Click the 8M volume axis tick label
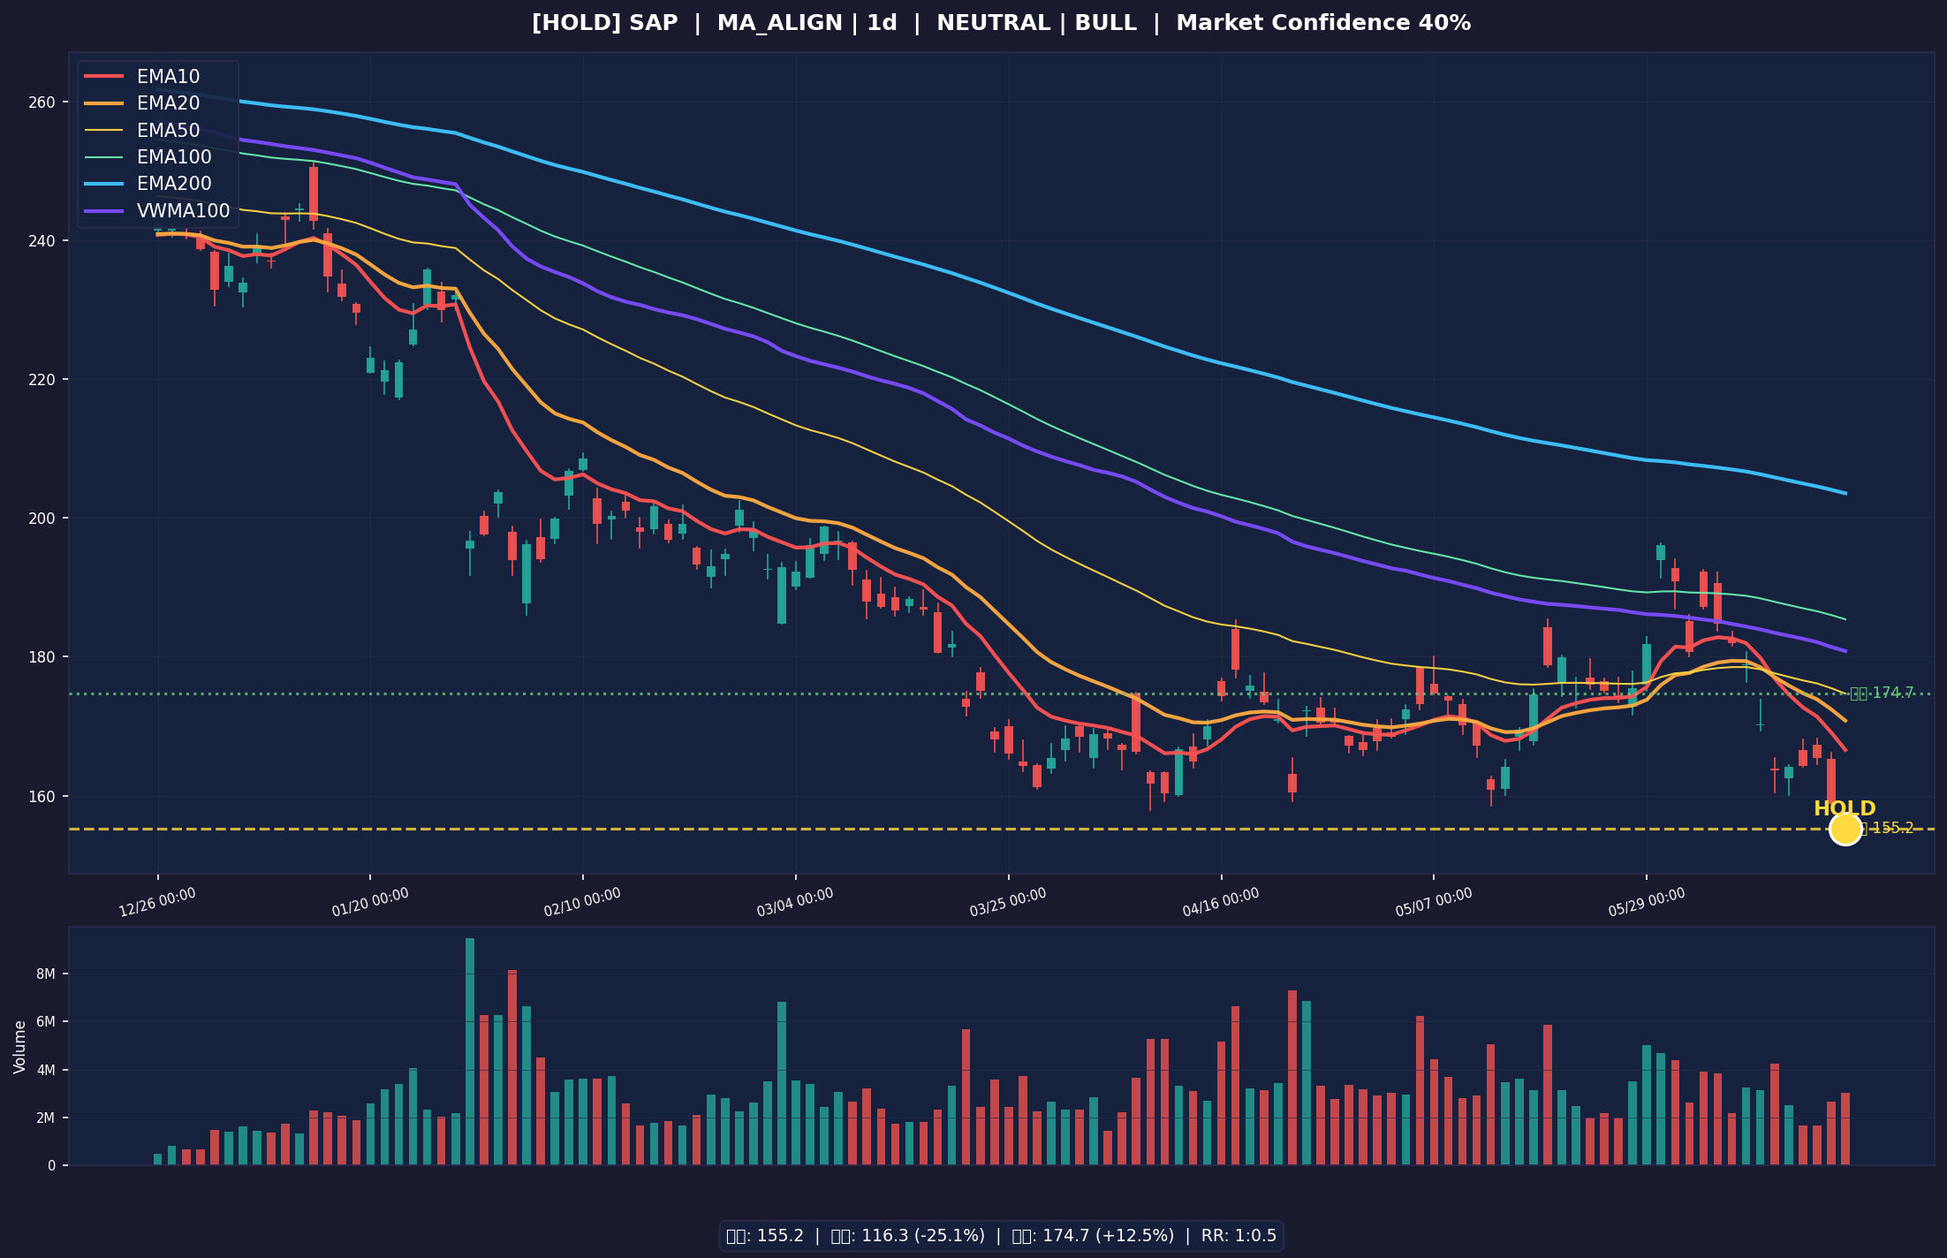The height and width of the screenshot is (1258, 1947). click(x=47, y=974)
